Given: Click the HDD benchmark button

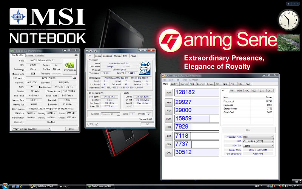Looking at the screenshot, I should tap(169, 127).
